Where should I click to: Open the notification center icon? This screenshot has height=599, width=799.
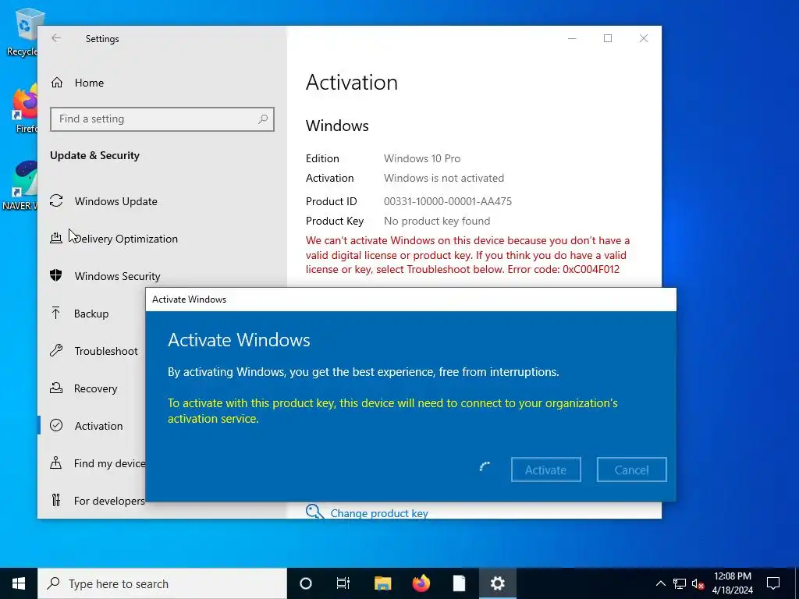[x=773, y=583]
